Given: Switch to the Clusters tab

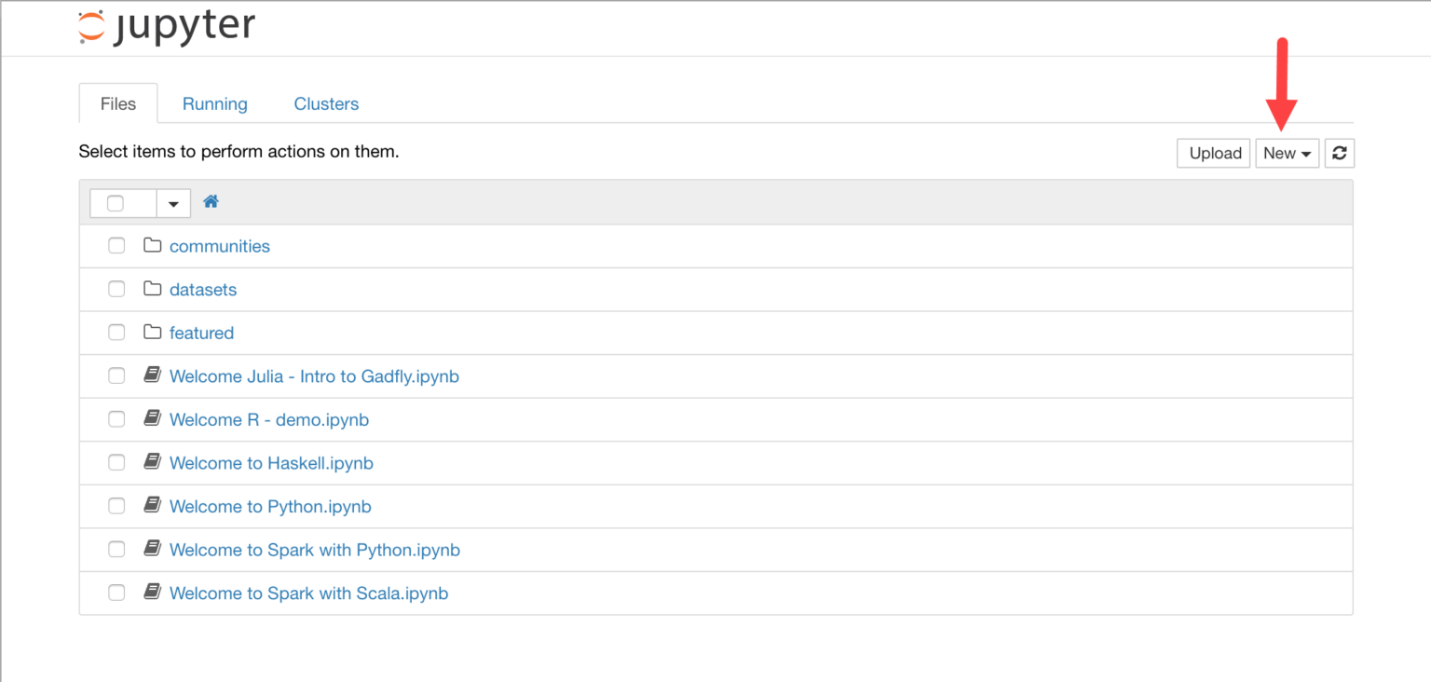Looking at the screenshot, I should 326,103.
